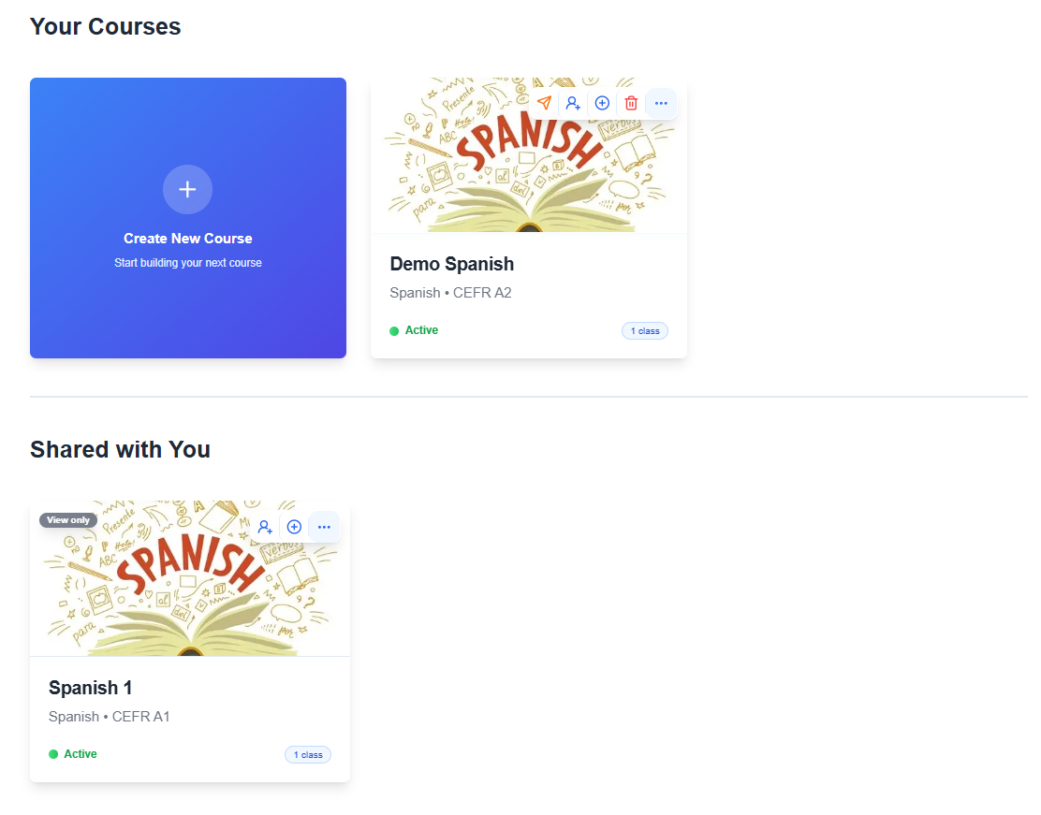This screenshot has height=815, width=1041.
Task: Click add-user icon on Demo Spanish card
Action: 573,103
